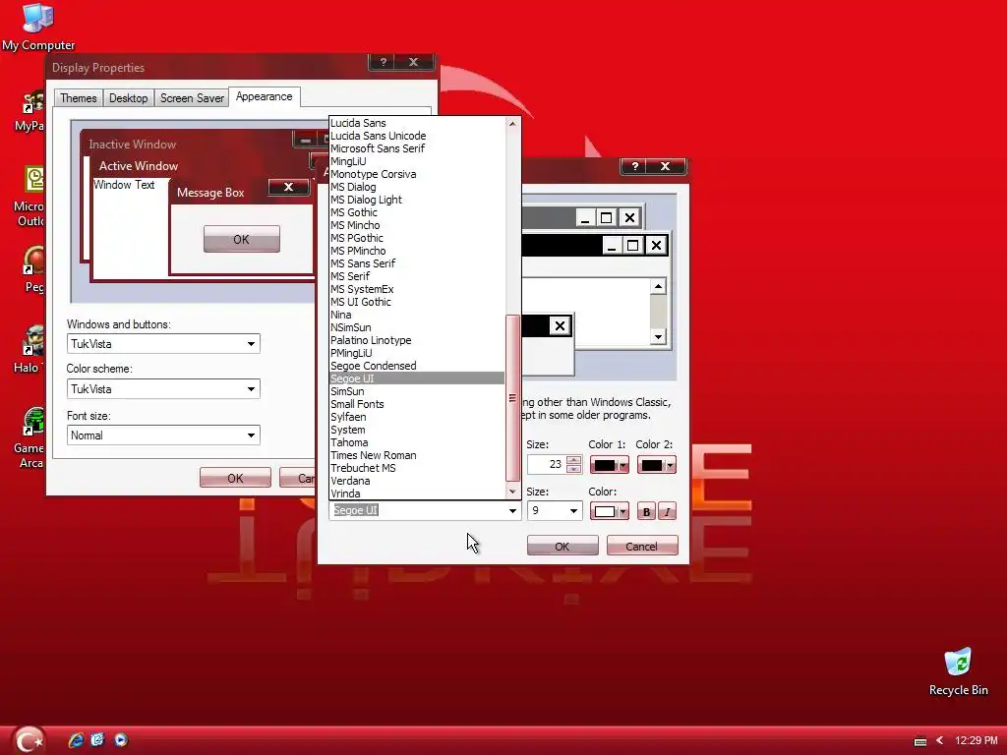Select Lucida Sans Unicode font
1007x755 pixels.
(x=417, y=136)
